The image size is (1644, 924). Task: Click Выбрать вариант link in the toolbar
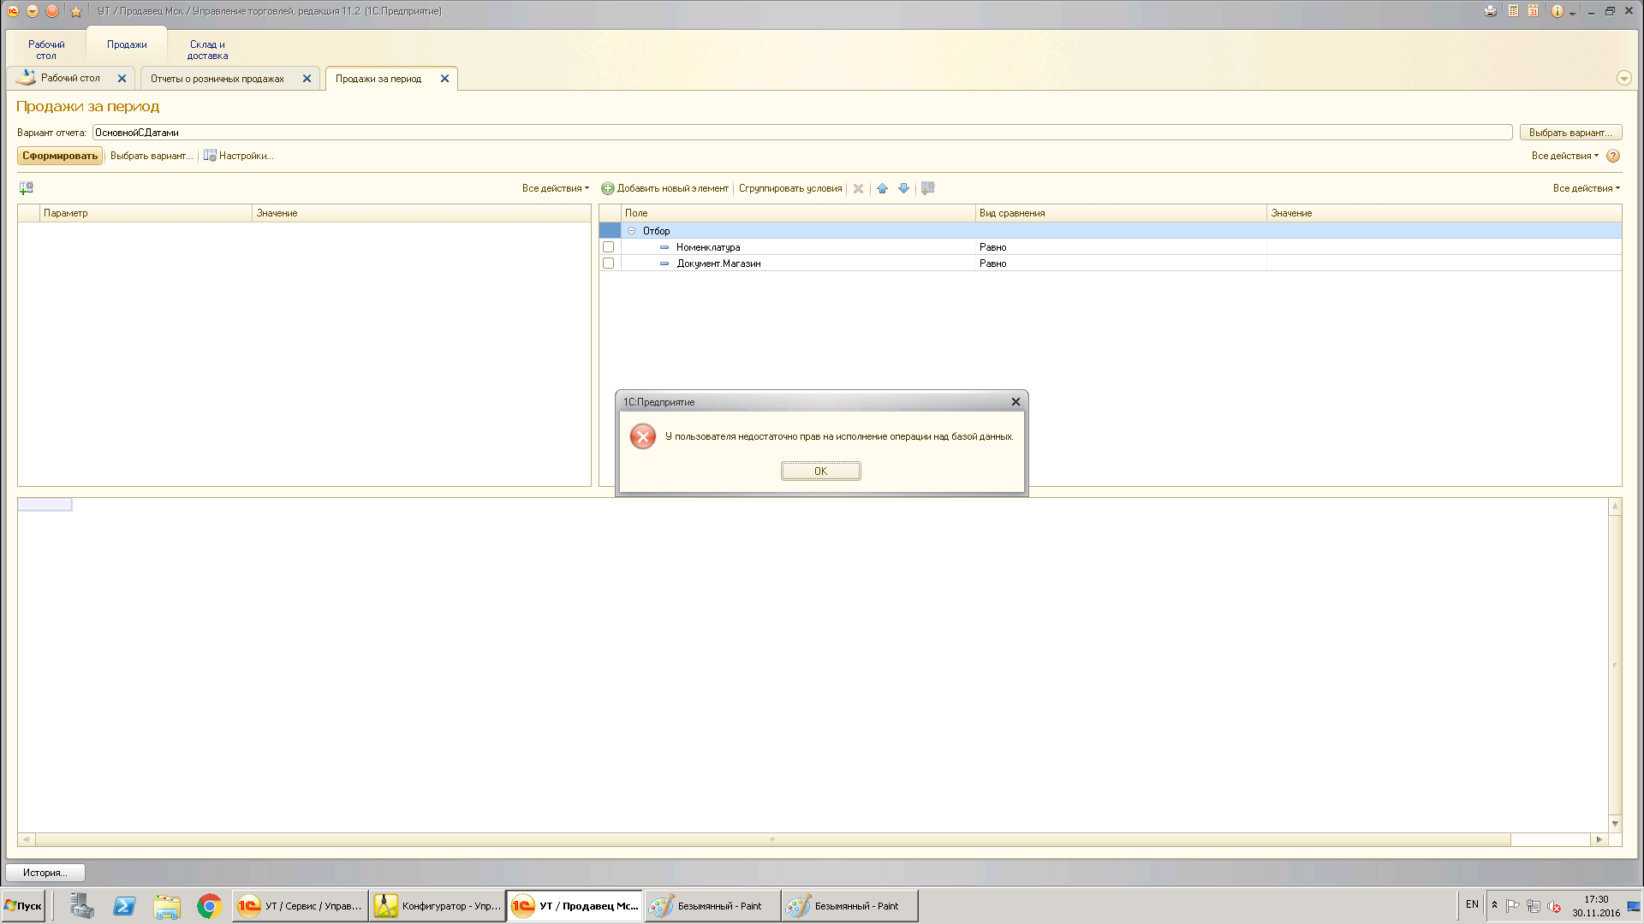click(x=152, y=156)
